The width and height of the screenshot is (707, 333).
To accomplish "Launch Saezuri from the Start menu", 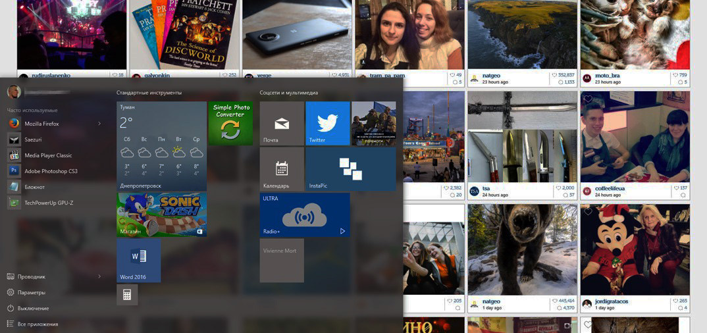I will [54, 140].
